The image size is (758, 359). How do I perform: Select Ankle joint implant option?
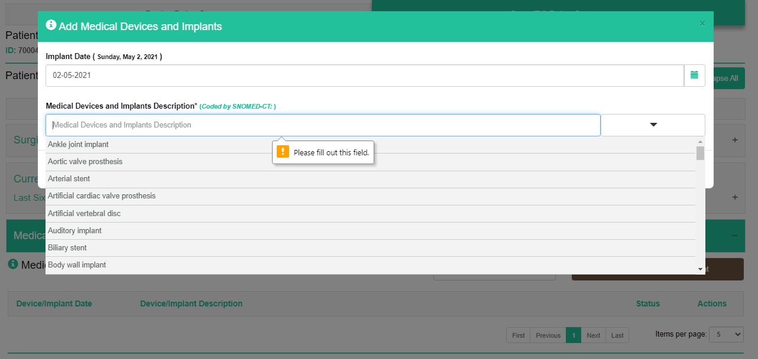(x=78, y=145)
